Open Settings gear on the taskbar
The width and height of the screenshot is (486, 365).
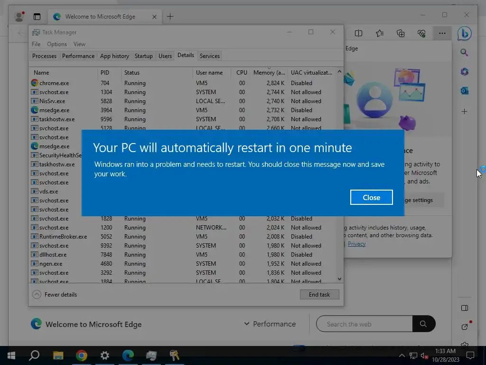[105, 355]
